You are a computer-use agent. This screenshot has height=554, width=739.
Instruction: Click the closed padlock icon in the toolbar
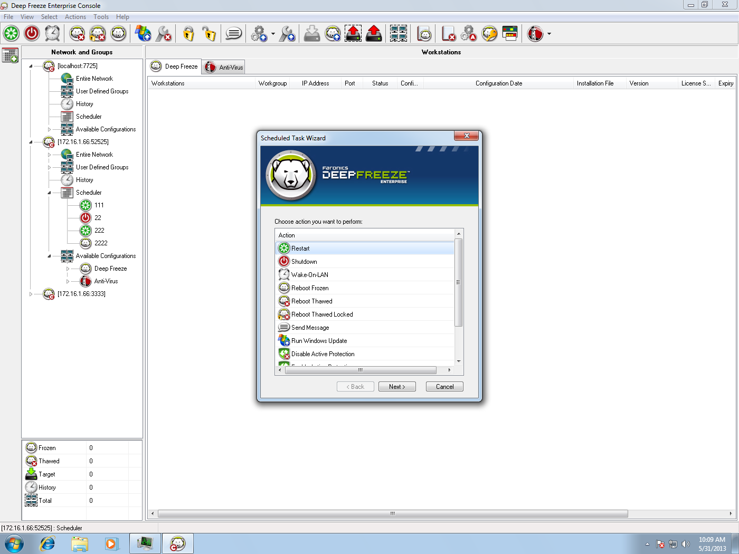pos(188,34)
